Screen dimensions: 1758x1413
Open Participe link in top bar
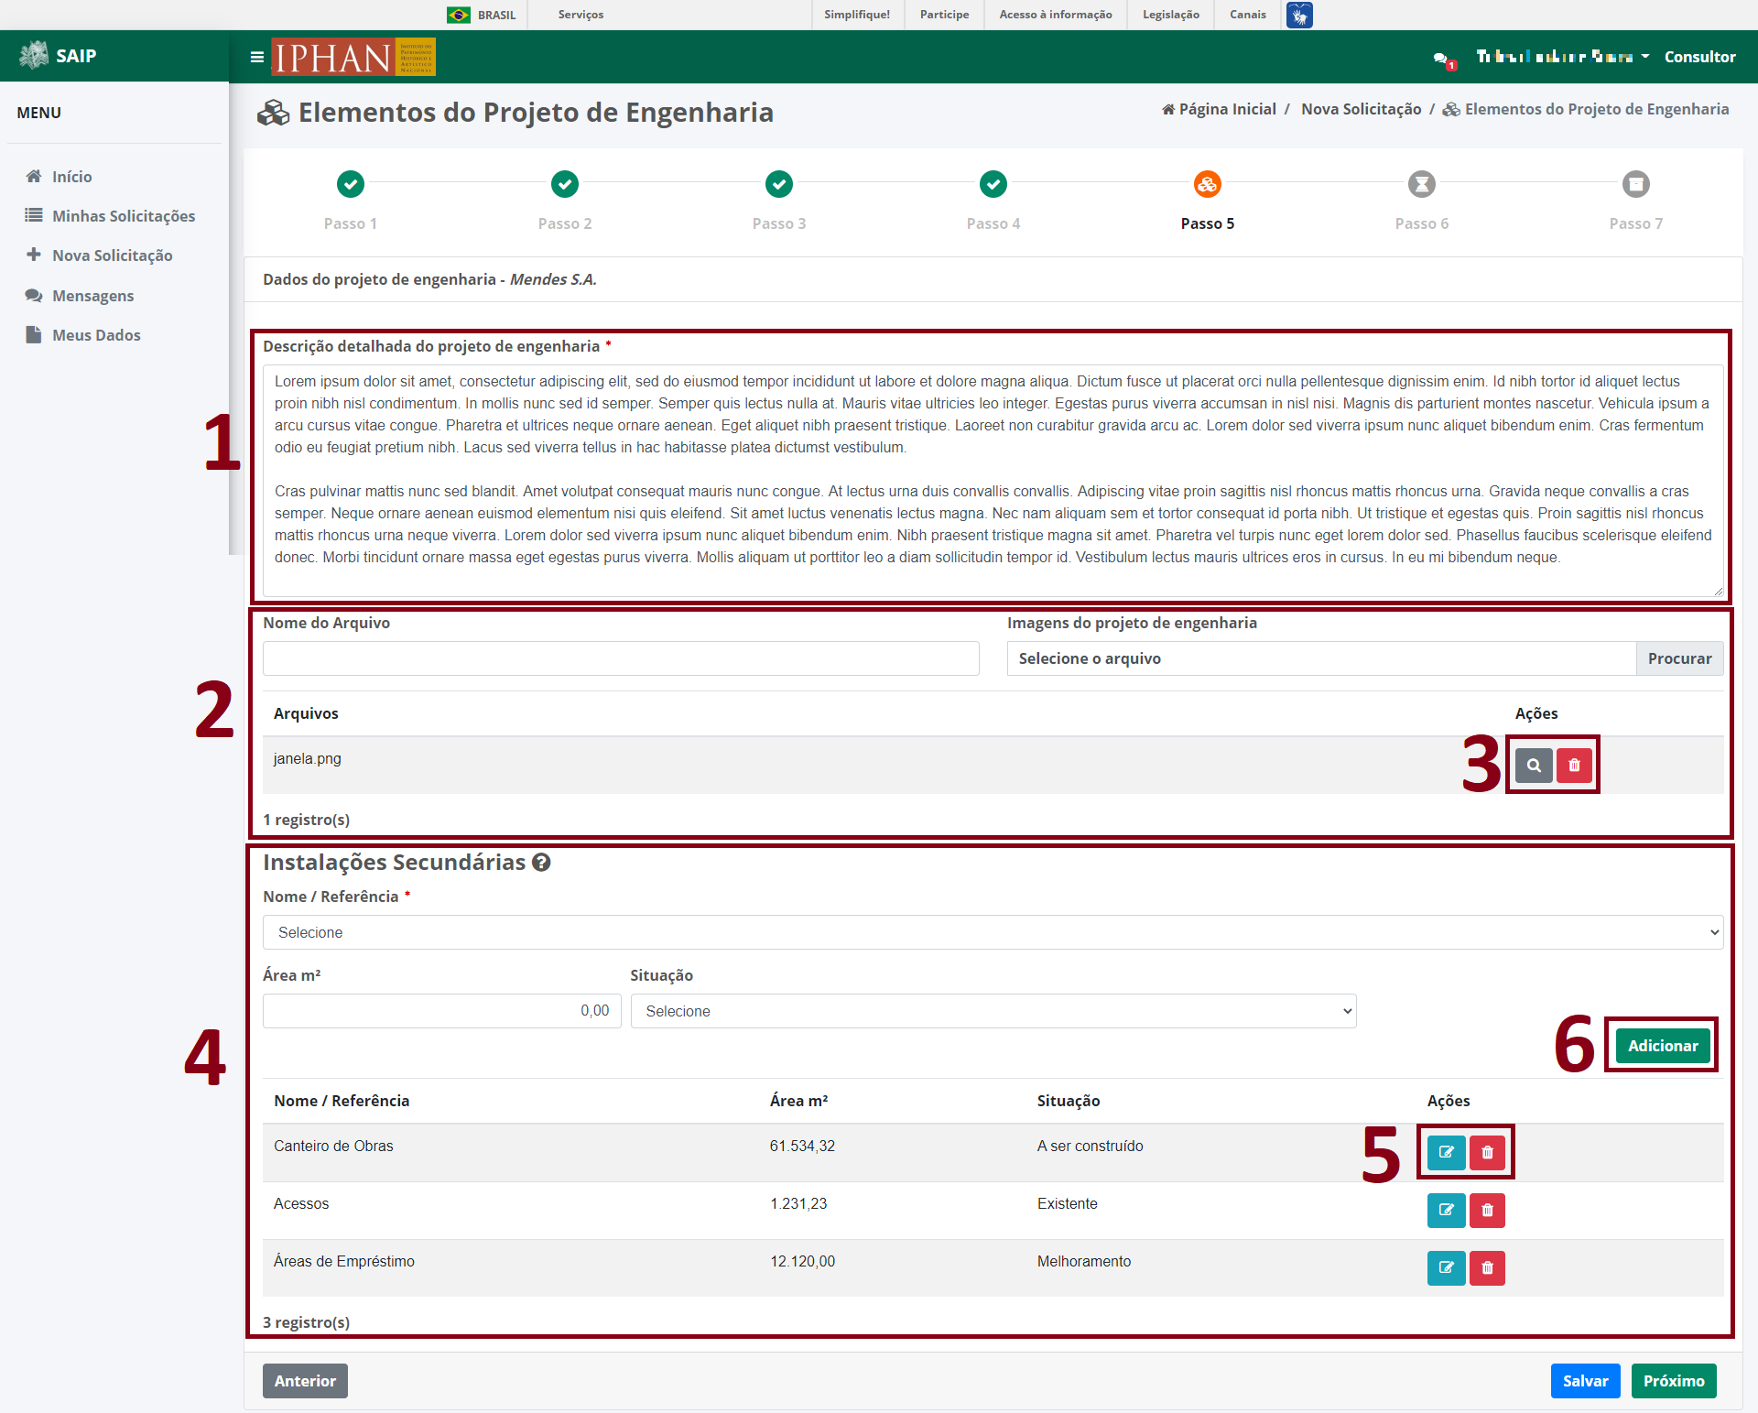pos(944,15)
